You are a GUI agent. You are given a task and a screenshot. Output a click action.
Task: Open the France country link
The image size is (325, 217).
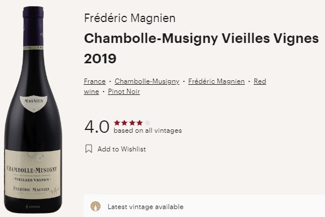(x=95, y=81)
